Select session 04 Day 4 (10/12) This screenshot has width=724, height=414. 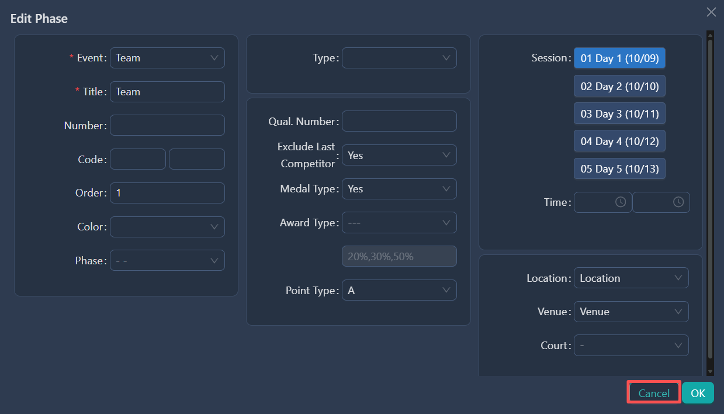[619, 142]
